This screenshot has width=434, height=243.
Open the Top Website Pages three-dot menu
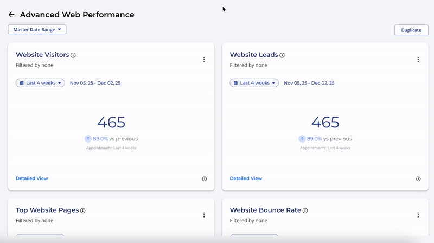[x=204, y=215]
